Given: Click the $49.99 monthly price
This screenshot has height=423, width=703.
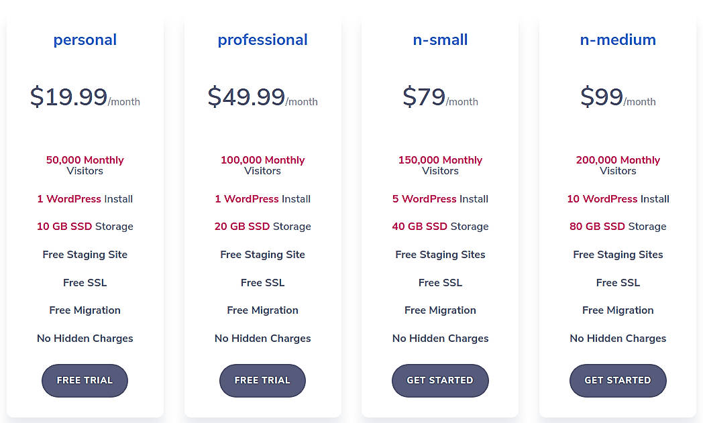Looking at the screenshot, I should [262, 96].
